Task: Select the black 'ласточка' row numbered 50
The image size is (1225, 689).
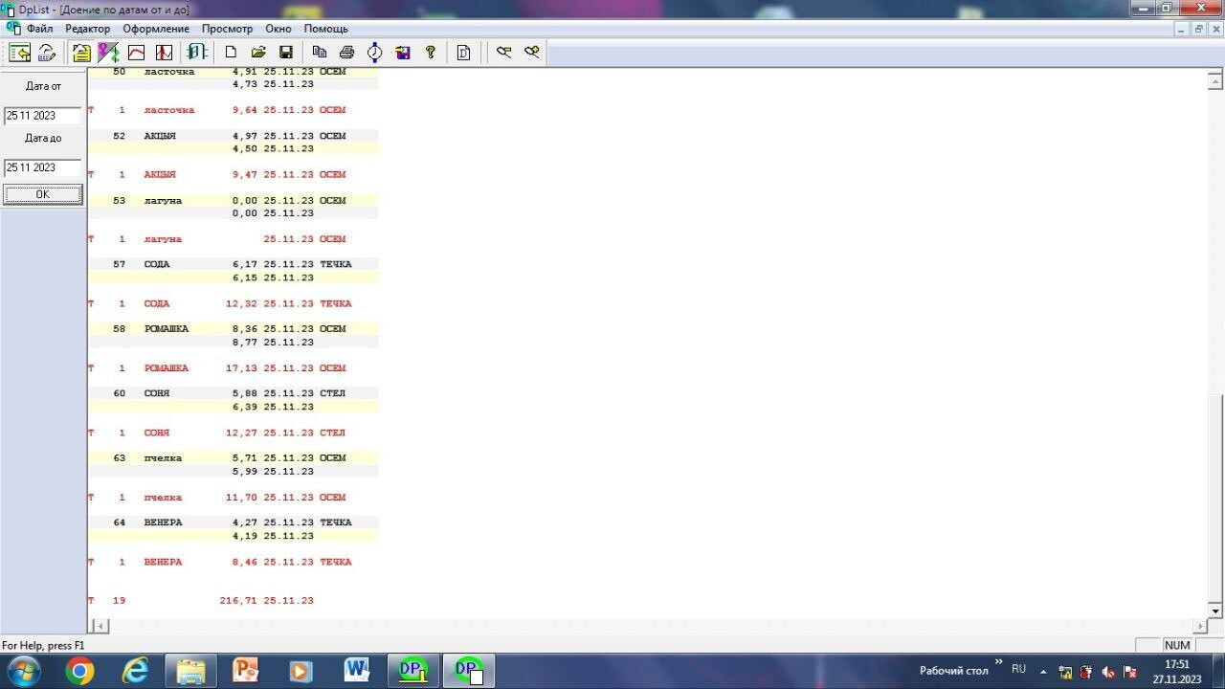Action: coord(233,72)
